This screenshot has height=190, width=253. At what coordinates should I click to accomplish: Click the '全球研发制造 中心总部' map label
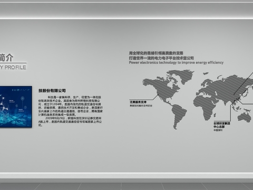point(222,125)
